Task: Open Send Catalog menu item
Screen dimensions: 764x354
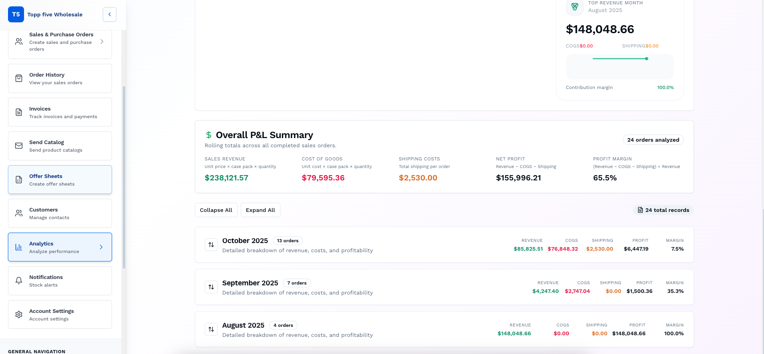Action: point(60,146)
